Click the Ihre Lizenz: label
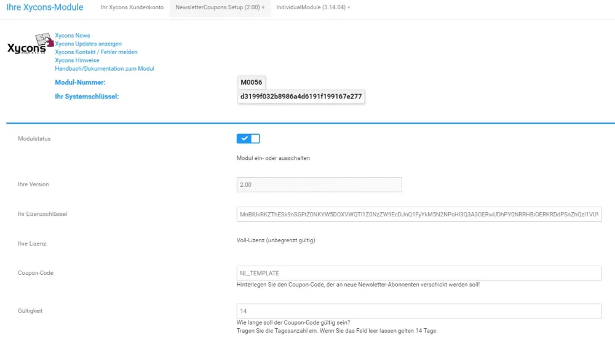The image size is (615, 340). 32,243
